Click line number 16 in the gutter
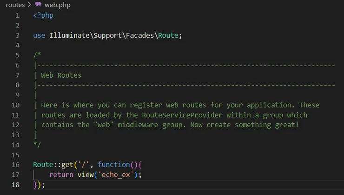 tap(16, 164)
